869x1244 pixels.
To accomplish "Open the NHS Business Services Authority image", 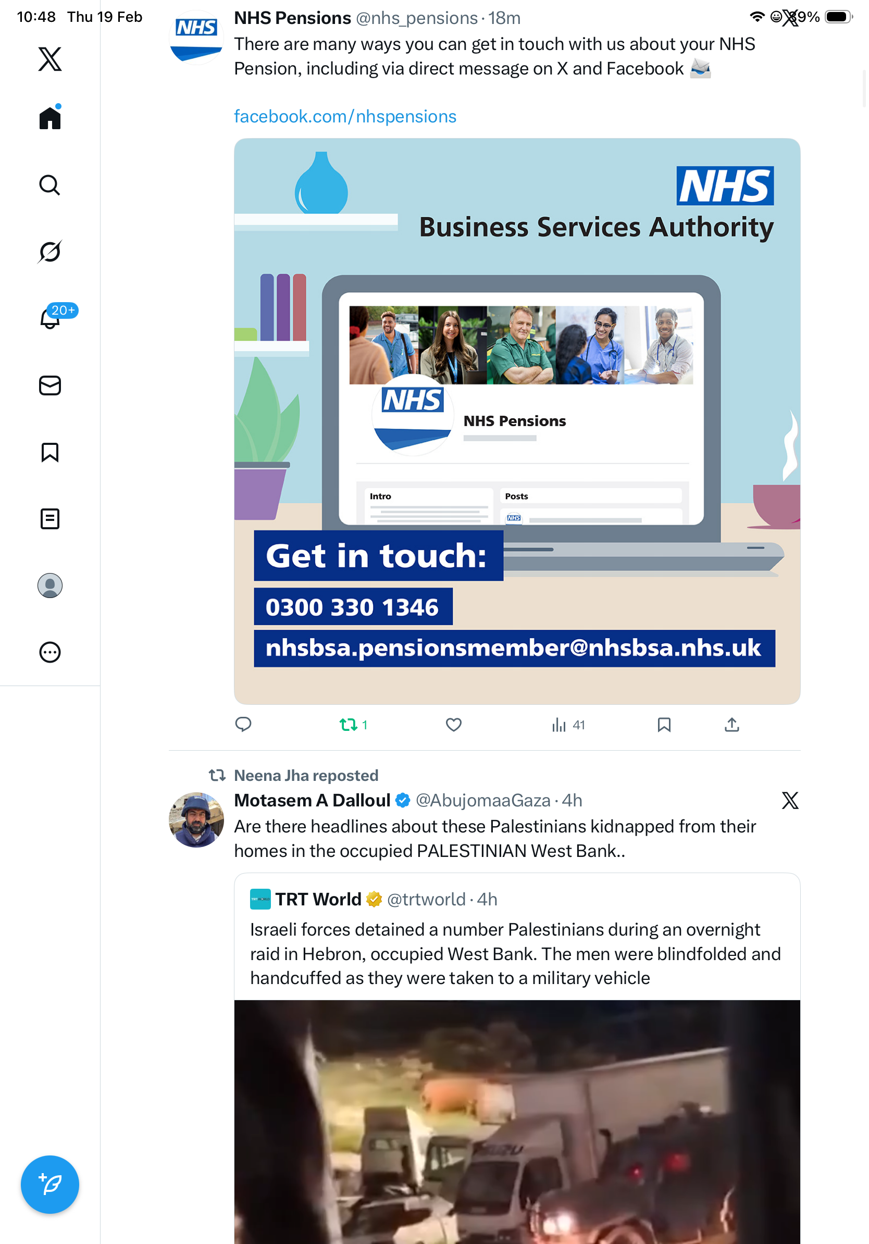I will pyautogui.click(x=517, y=421).
